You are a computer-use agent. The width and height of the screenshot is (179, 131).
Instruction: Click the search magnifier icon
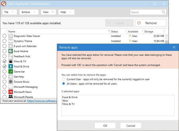pos(163,12)
